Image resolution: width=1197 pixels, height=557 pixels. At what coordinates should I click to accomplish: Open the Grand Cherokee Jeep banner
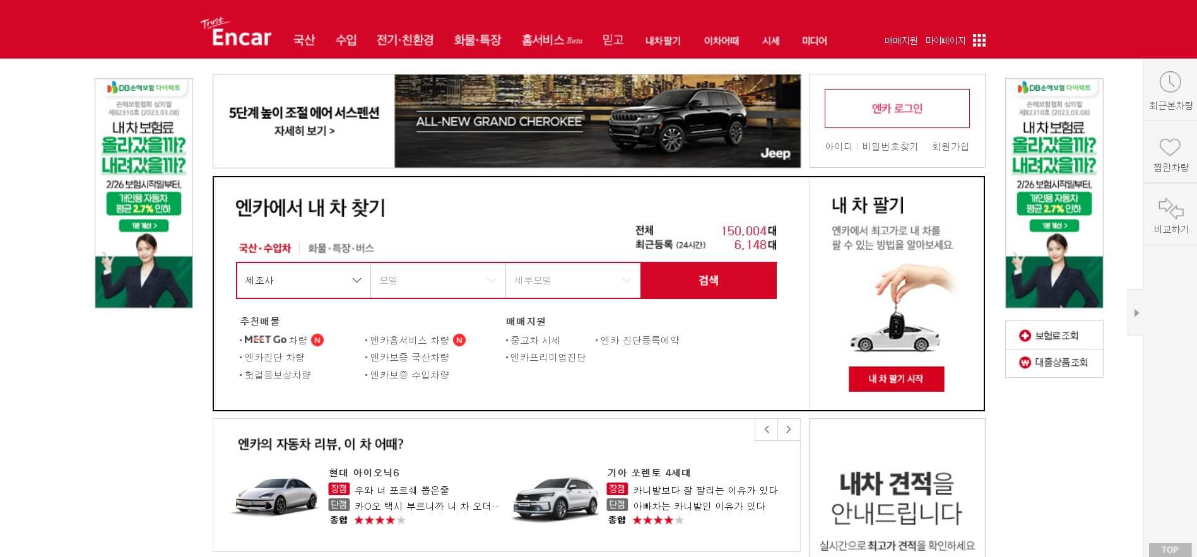tap(598, 121)
